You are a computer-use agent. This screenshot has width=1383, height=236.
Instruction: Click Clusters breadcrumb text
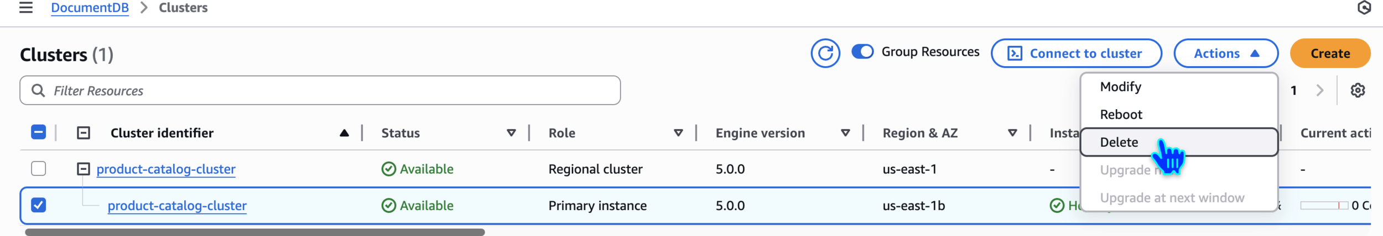[x=183, y=8]
